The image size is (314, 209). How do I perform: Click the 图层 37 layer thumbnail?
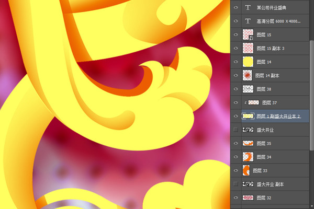pyautogui.click(x=253, y=102)
